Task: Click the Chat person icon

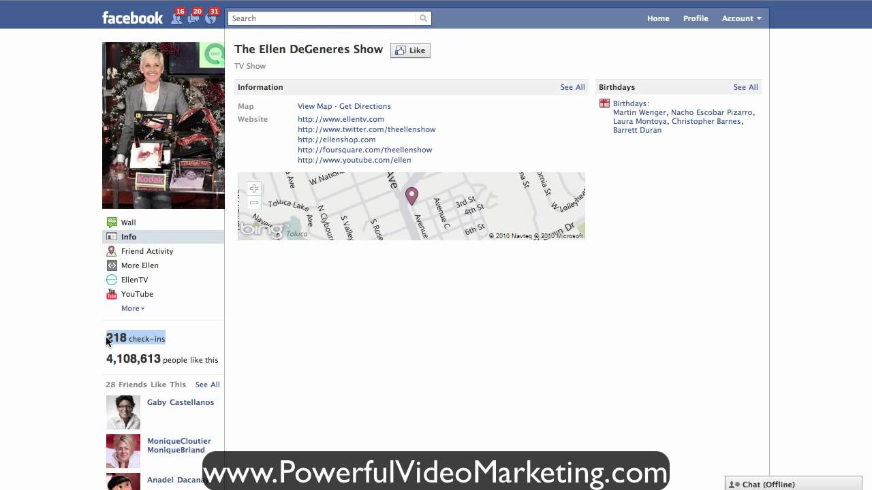Action: pyautogui.click(x=734, y=485)
